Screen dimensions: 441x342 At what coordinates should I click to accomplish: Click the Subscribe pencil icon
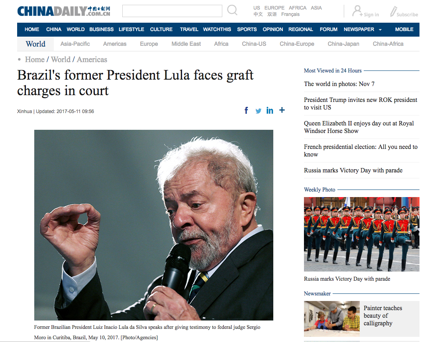click(393, 12)
